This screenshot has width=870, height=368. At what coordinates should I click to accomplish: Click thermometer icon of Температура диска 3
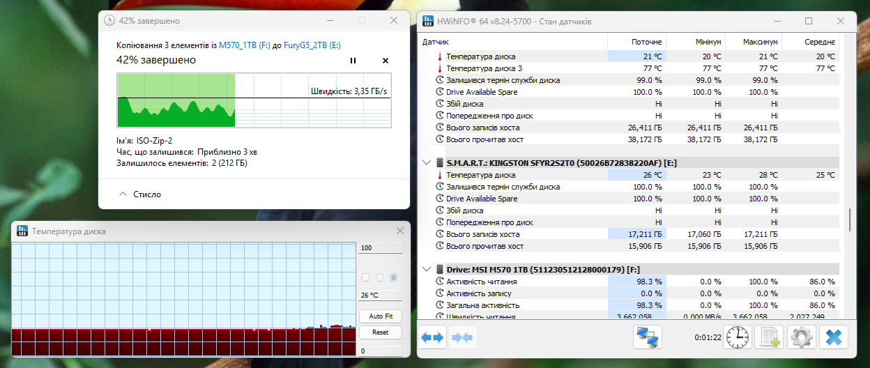439,68
